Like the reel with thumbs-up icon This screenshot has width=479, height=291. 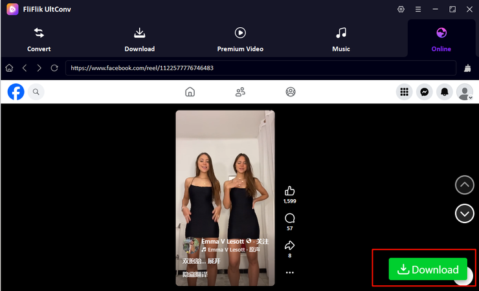pos(289,191)
